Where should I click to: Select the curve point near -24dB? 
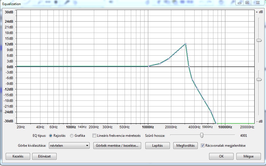[x=211, y=111]
